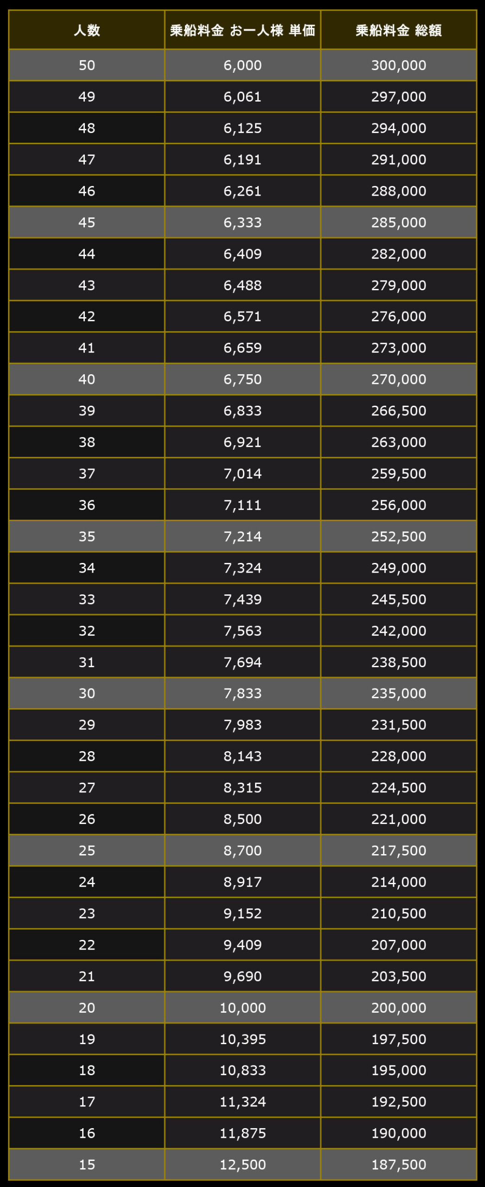Click unit price 10,000 cell
The height and width of the screenshot is (1187, 485).
click(242, 1008)
